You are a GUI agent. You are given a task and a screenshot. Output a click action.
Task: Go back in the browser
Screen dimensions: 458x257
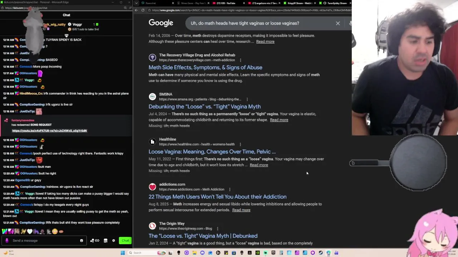coord(136,10)
